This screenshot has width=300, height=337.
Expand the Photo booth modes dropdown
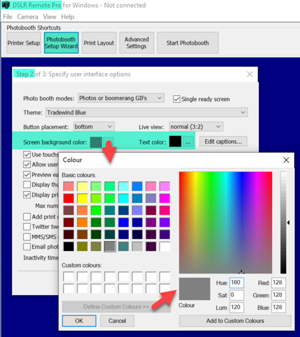pos(121,98)
